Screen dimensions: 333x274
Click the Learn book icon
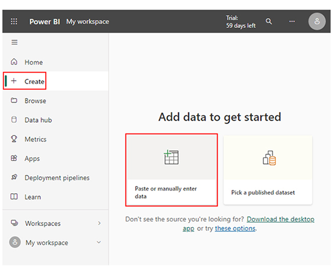(14, 196)
